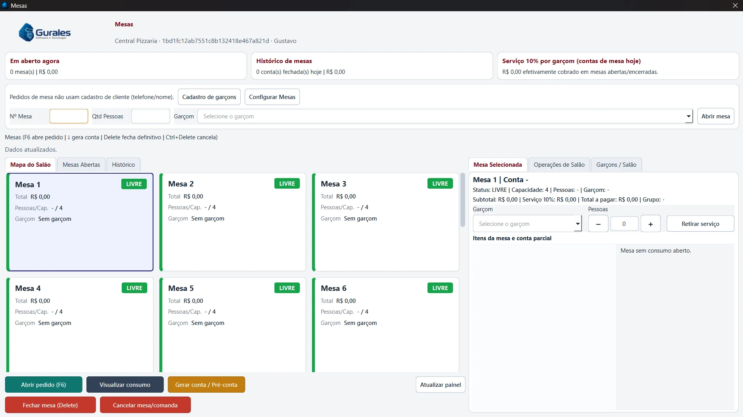Open the Garçons / Salão tab
This screenshot has width=743, height=417.
tap(616, 165)
